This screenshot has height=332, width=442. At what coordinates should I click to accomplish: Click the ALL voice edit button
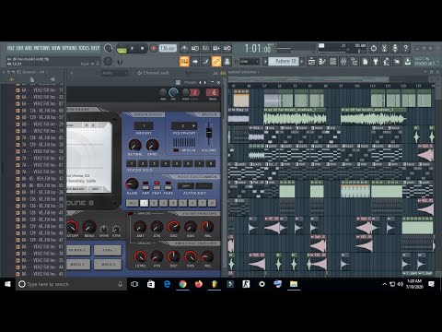pos(133,203)
